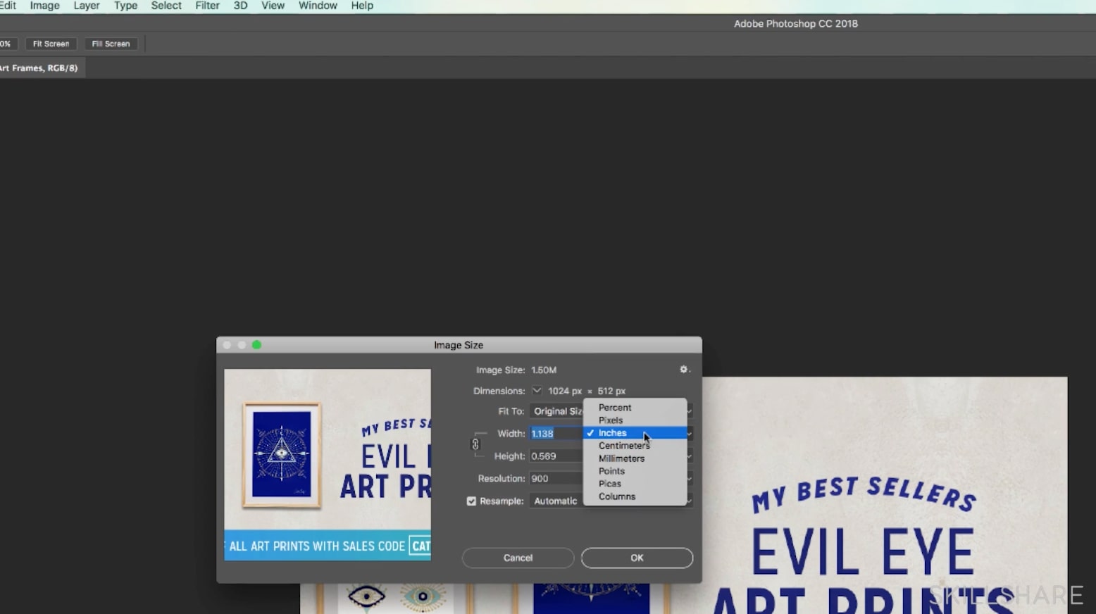
Task: Choose Picas from the unit list
Action: click(x=609, y=484)
